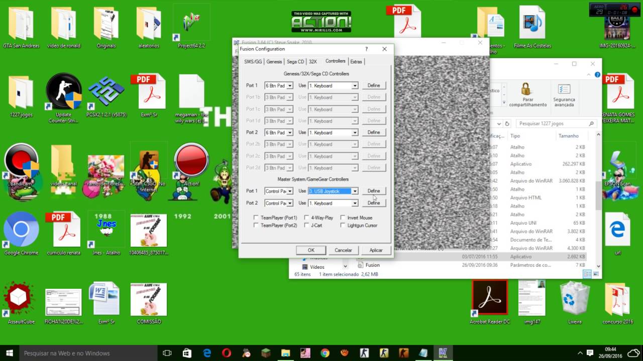Enable the Lightgun Cursor option
This screenshot has height=361, width=643.
pos(344,225)
